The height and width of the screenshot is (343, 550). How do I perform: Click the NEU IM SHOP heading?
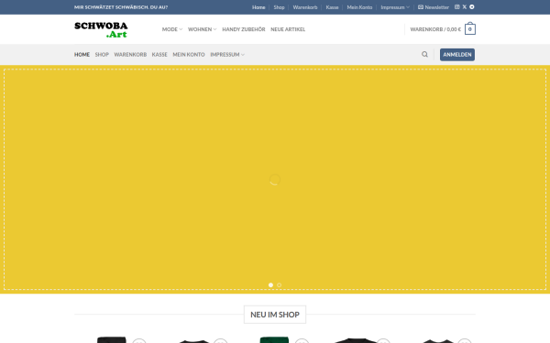click(275, 315)
